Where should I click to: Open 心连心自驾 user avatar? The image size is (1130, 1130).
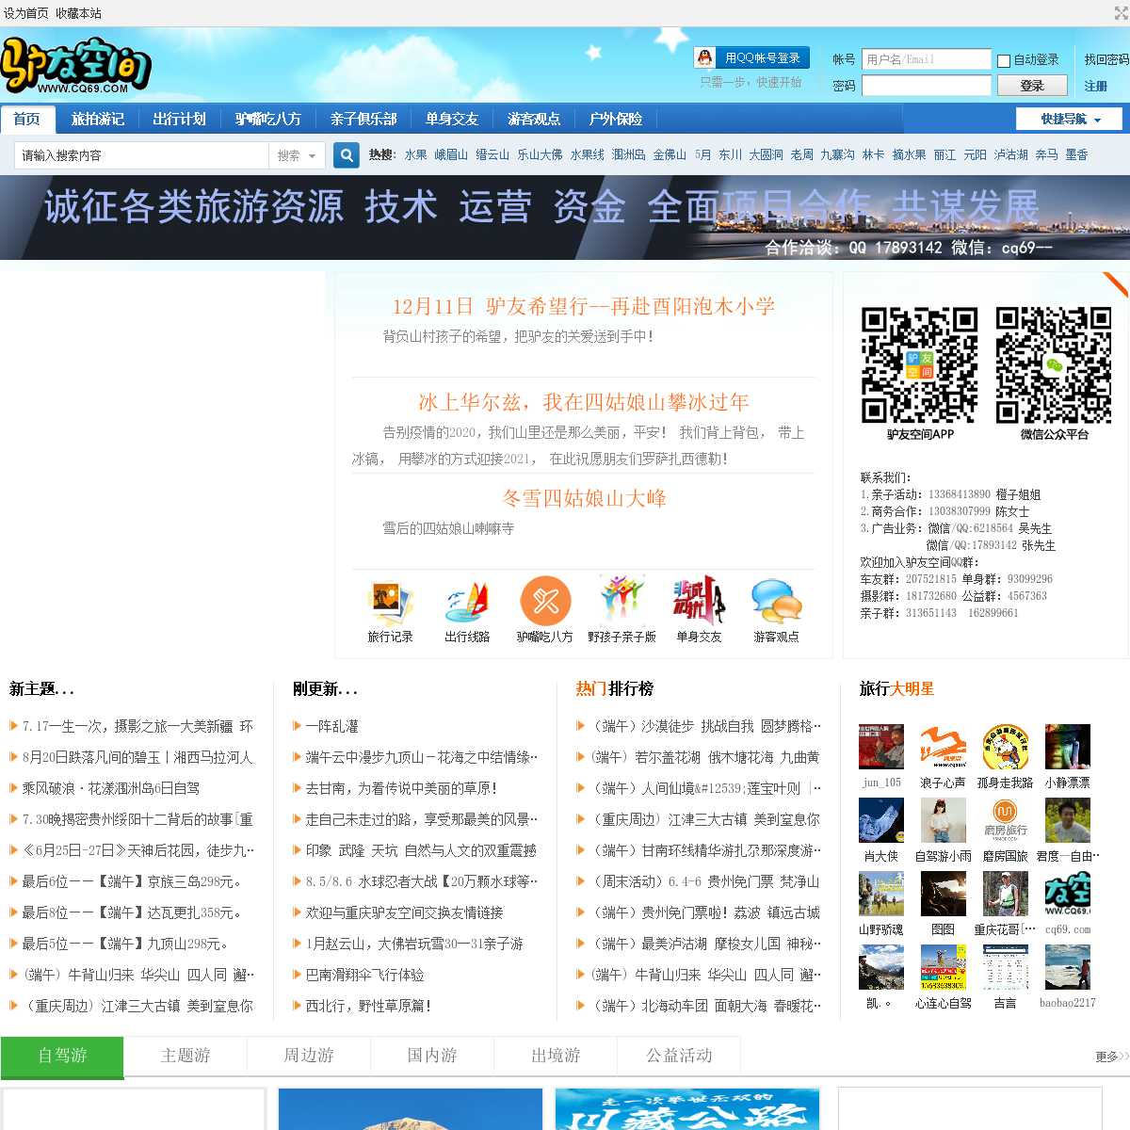pyautogui.click(x=943, y=967)
